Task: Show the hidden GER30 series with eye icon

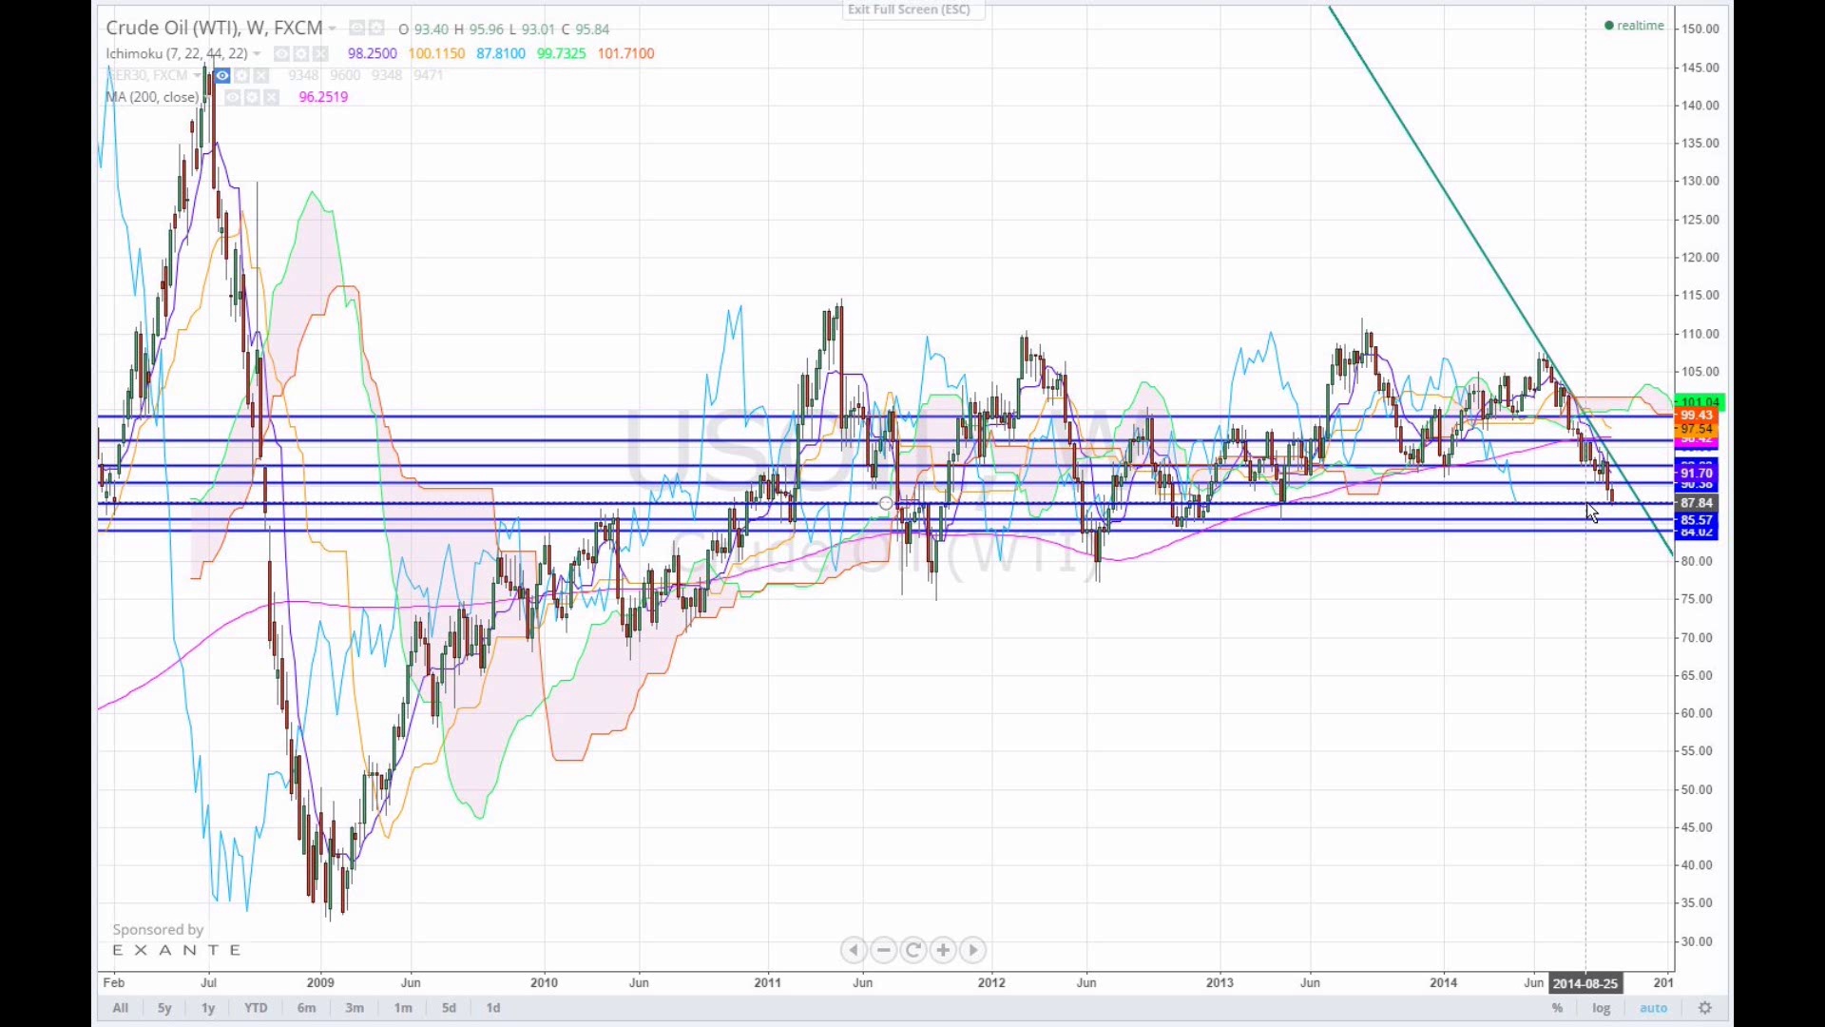Action: [x=222, y=75]
